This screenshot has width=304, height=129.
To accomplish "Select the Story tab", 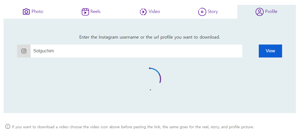I will coord(208,12).
